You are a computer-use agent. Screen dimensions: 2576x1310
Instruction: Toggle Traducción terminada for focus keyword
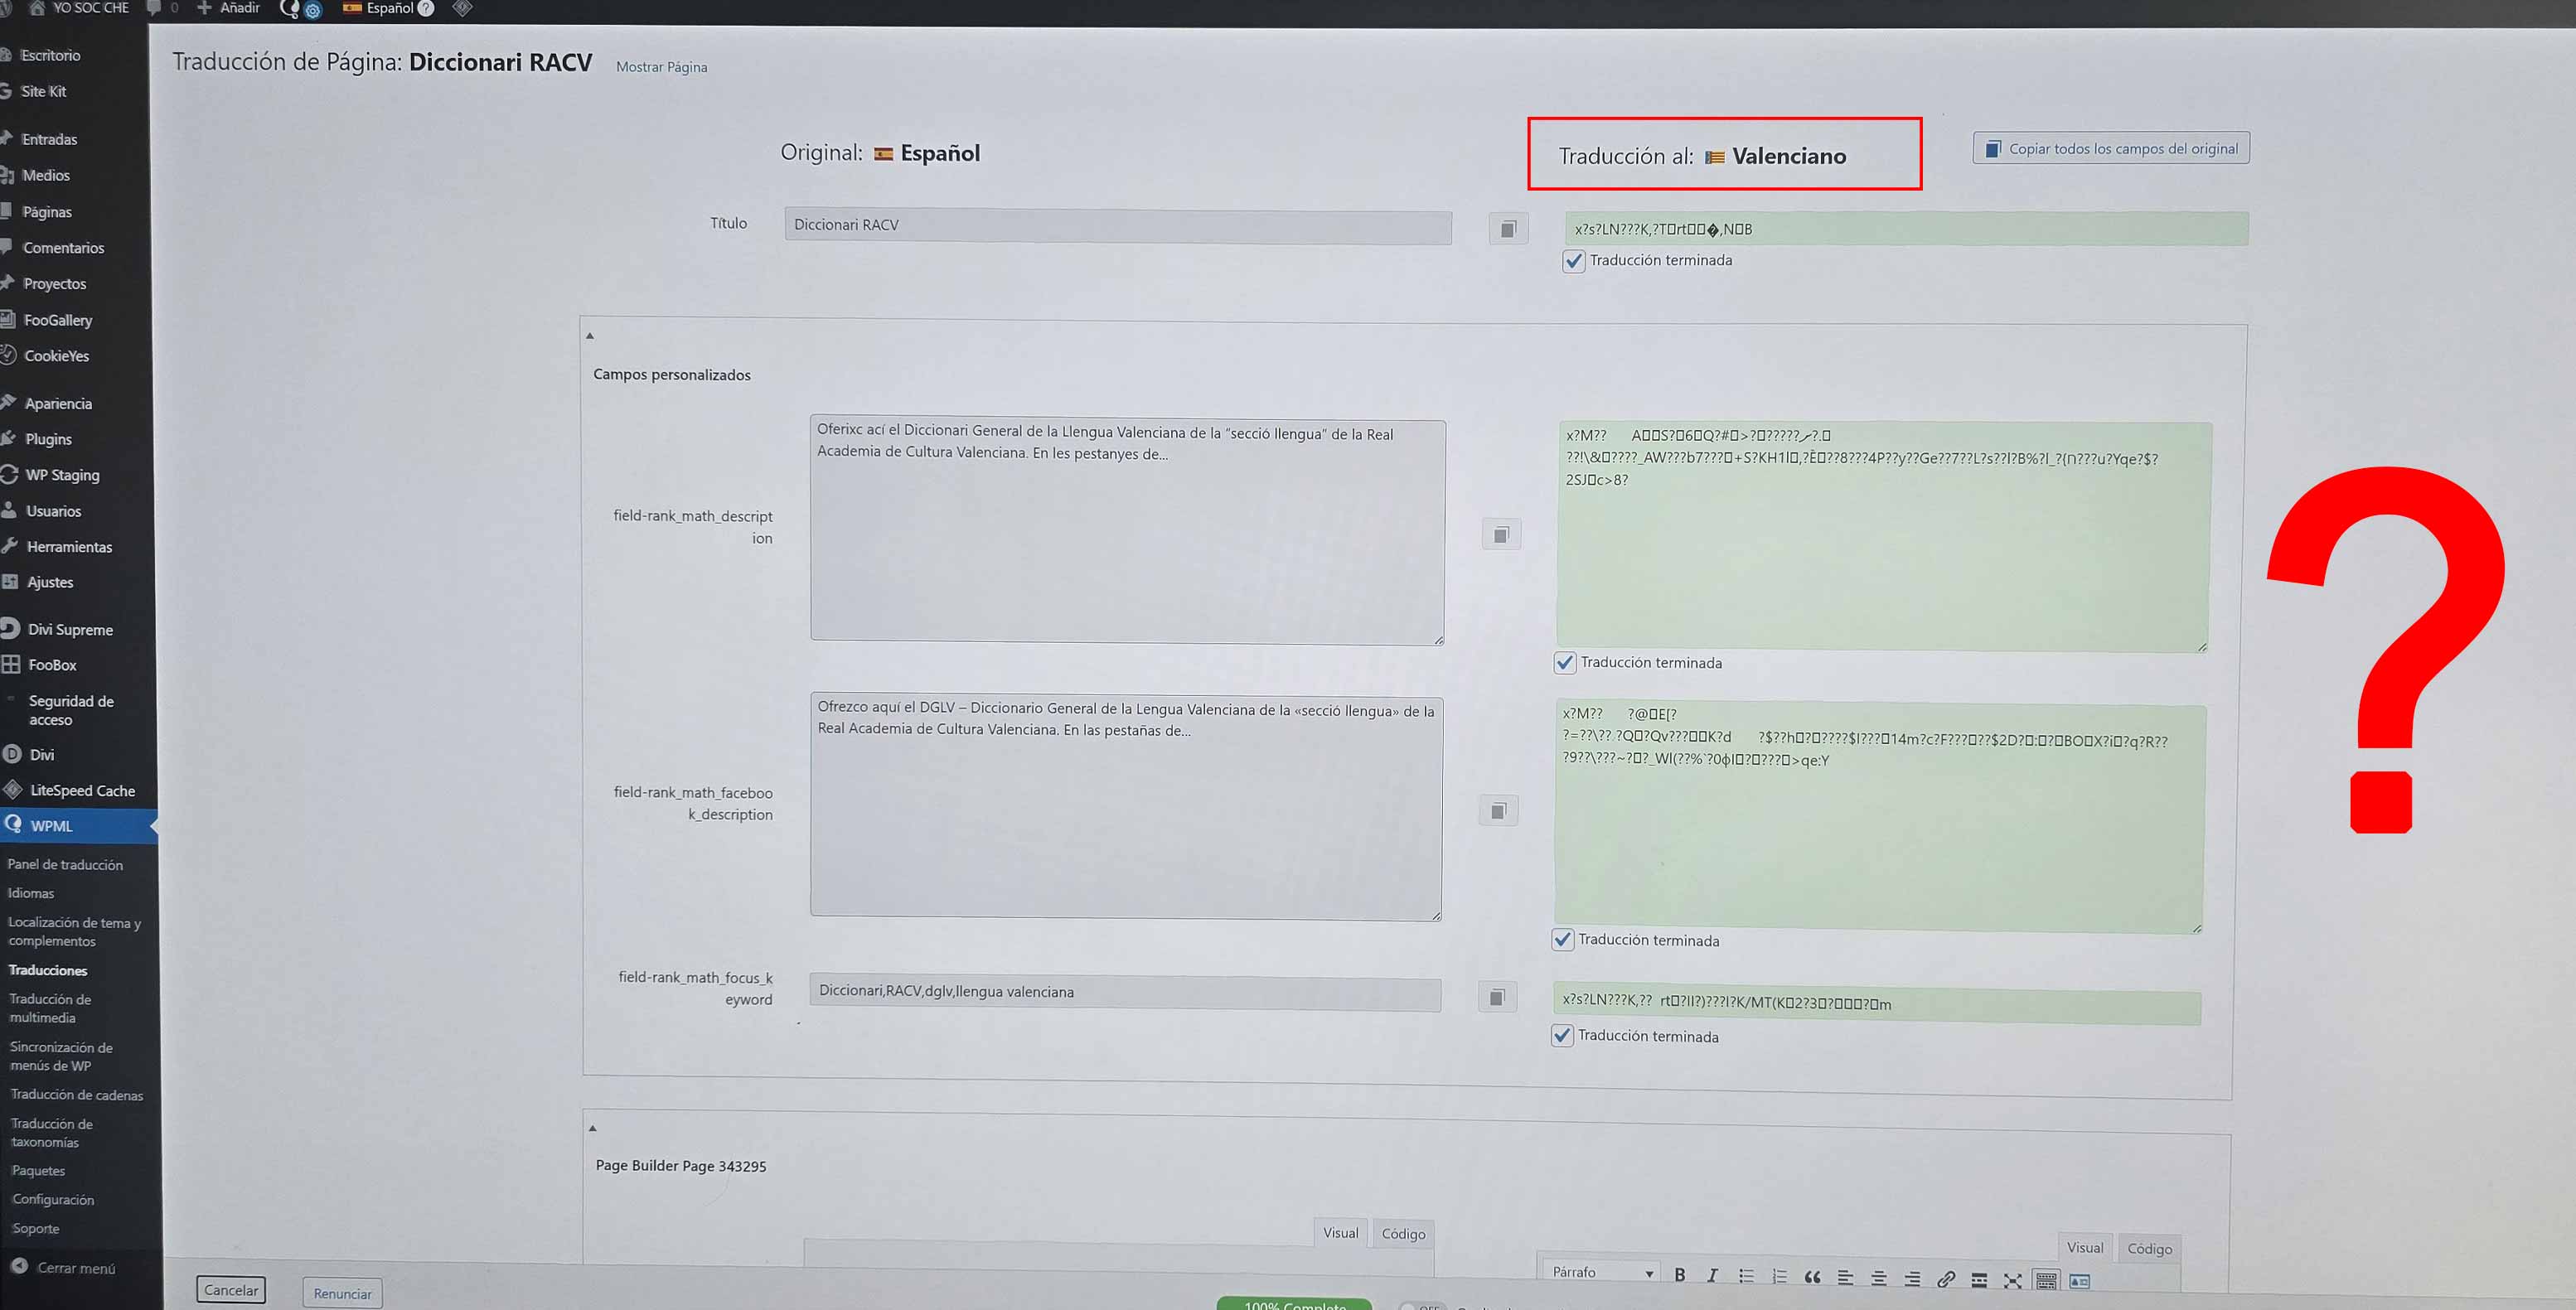tap(1562, 1035)
